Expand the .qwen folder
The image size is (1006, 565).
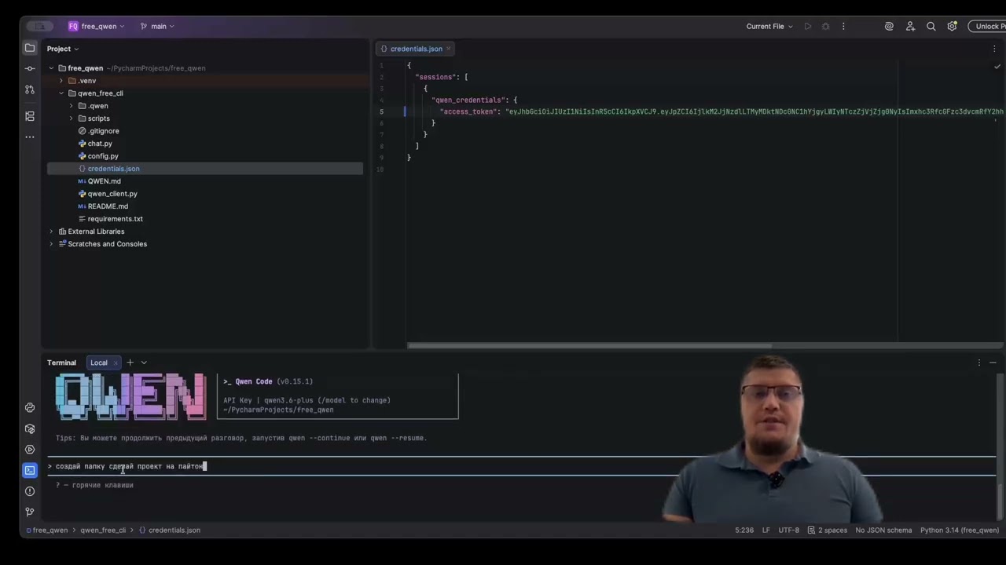pos(72,106)
